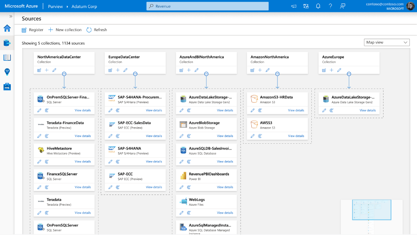View details for SAP-ECC-SalesData
The image size is (417, 235).
point(154,136)
